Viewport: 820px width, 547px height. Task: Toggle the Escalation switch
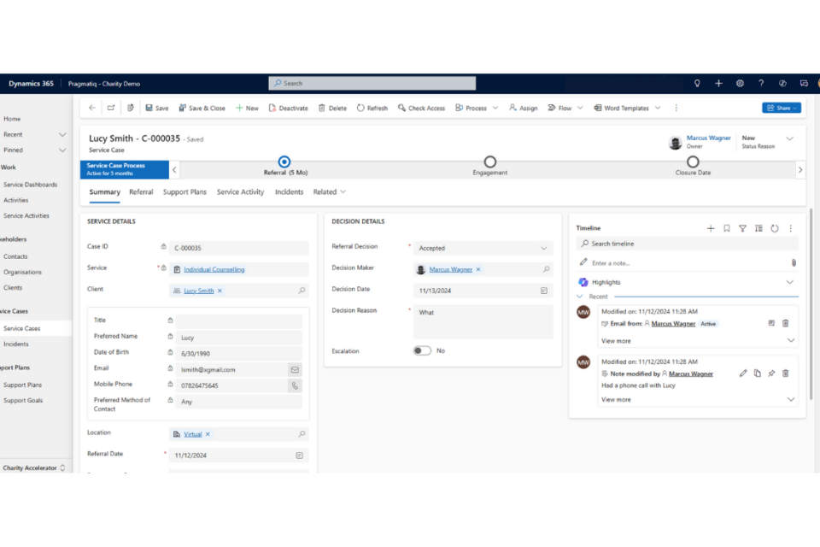422,350
